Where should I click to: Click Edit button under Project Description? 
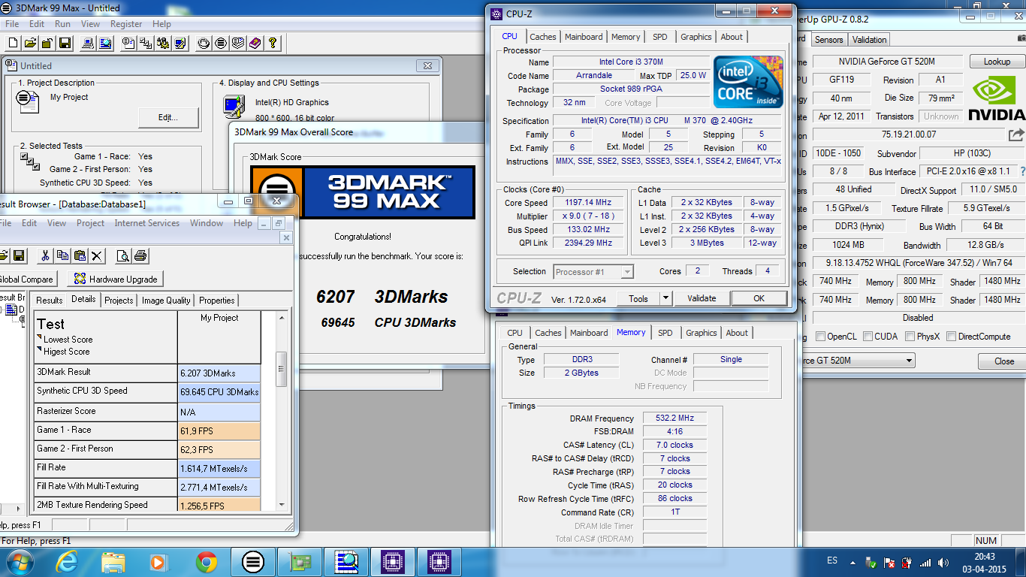tap(168, 117)
